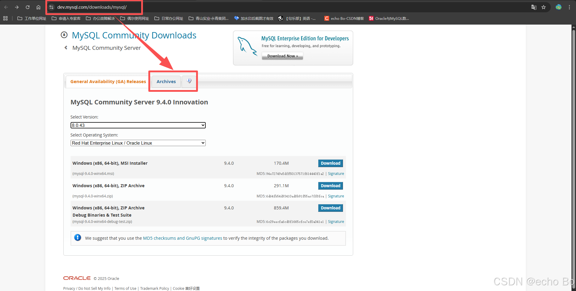The image size is (576, 291).
Task: Open the info icon tab next to Archives
Action: pyautogui.click(x=189, y=81)
